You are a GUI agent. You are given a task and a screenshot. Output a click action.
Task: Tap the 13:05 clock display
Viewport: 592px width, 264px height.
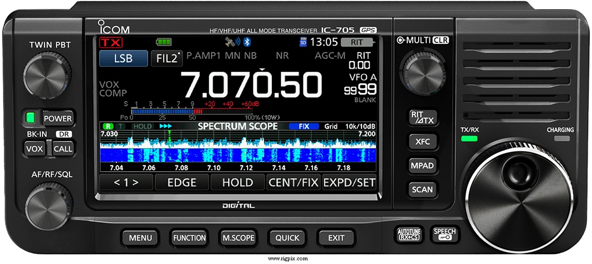click(323, 42)
